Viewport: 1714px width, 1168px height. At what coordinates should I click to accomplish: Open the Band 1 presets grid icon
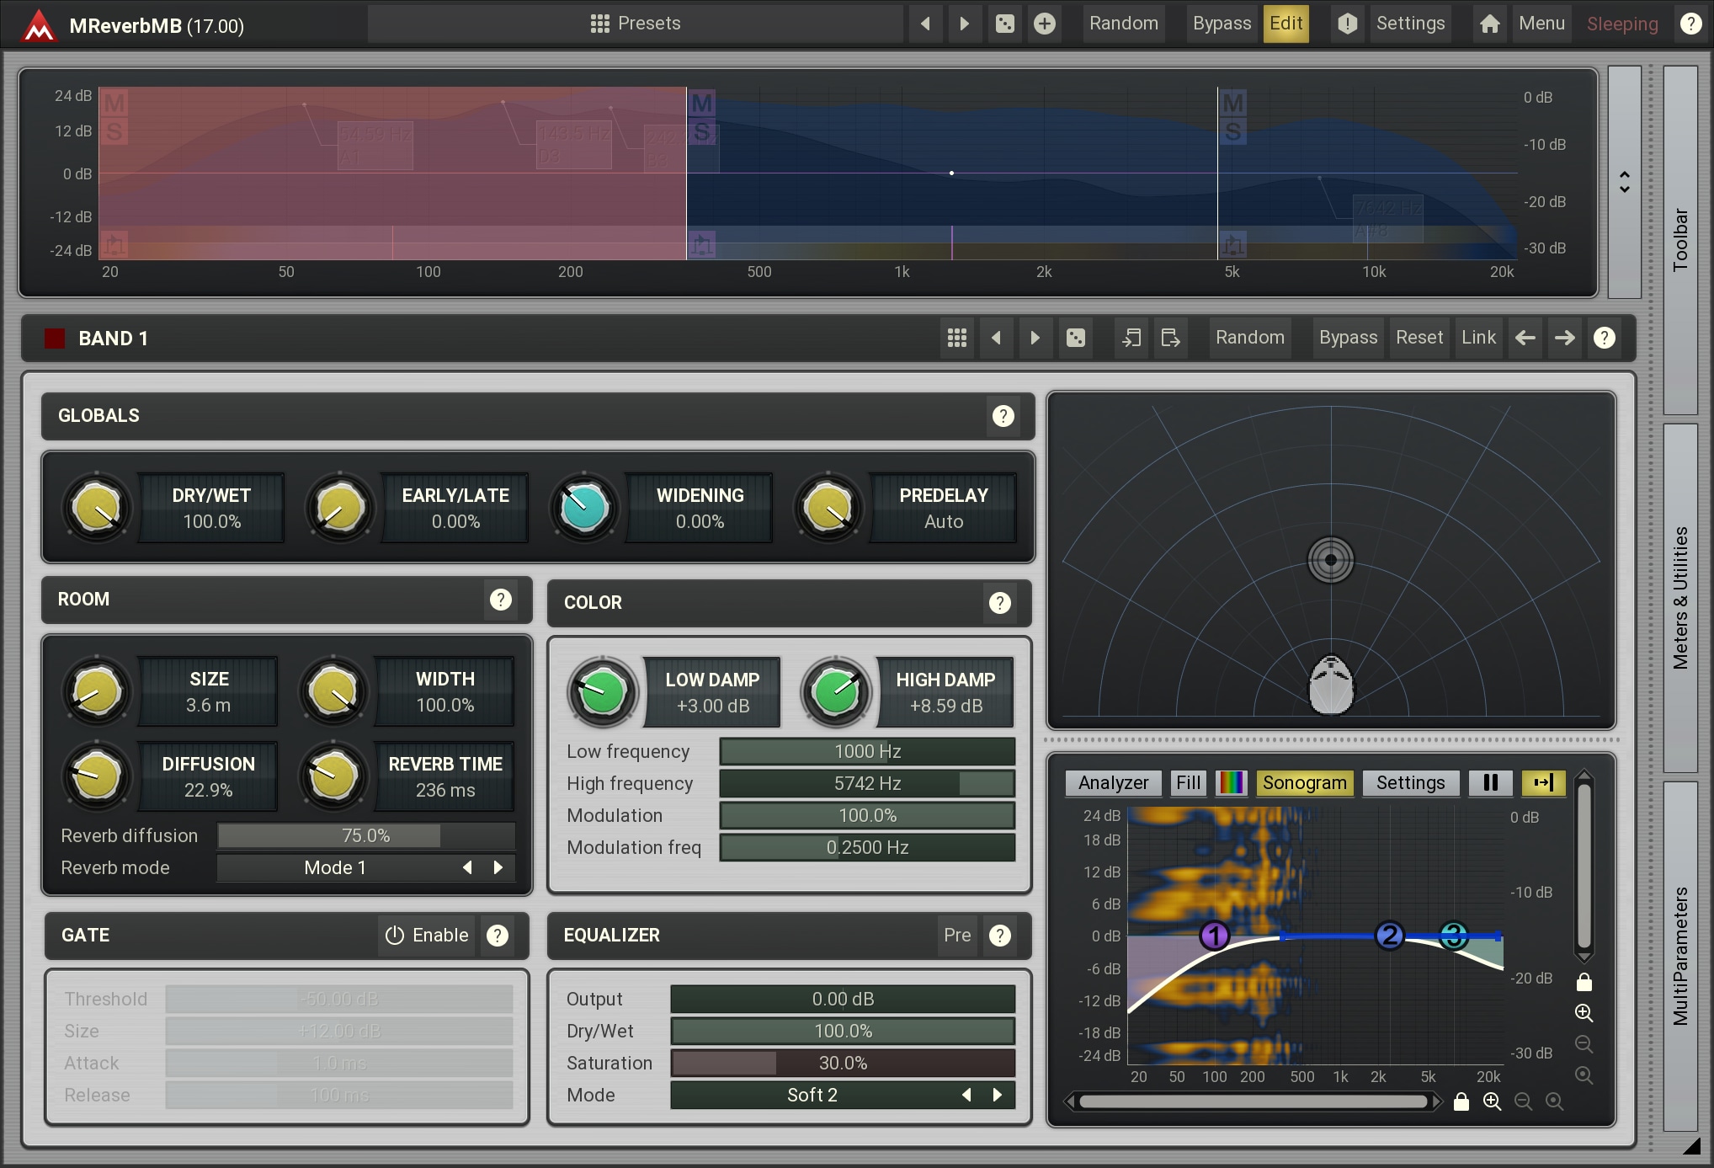(956, 338)
